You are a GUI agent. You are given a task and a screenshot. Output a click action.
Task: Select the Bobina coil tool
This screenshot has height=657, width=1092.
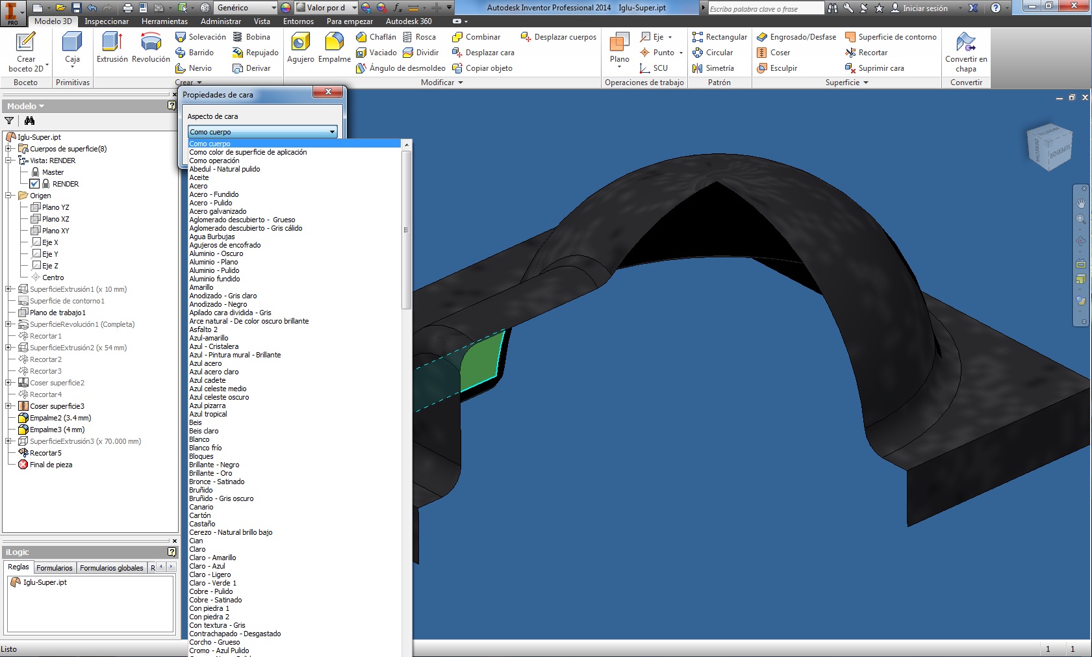point(251,37)
